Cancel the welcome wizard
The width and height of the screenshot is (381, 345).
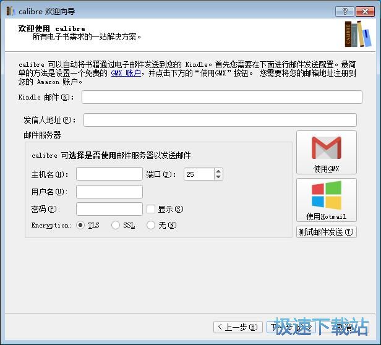click(x=345, y=327)
